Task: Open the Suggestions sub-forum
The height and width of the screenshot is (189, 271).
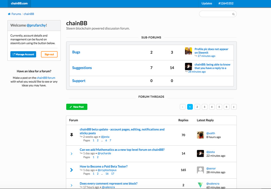Action: tap(82, 68)
